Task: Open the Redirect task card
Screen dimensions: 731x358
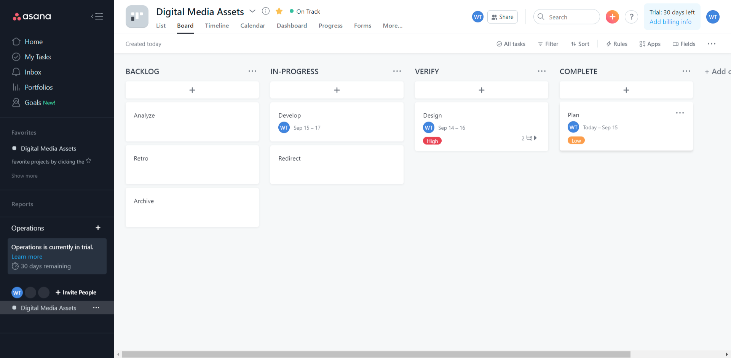Action: 337,165
